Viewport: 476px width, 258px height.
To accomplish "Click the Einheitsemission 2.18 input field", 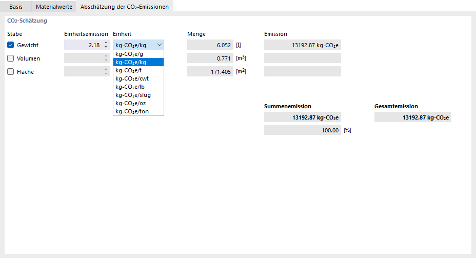I will click(83, 45).
